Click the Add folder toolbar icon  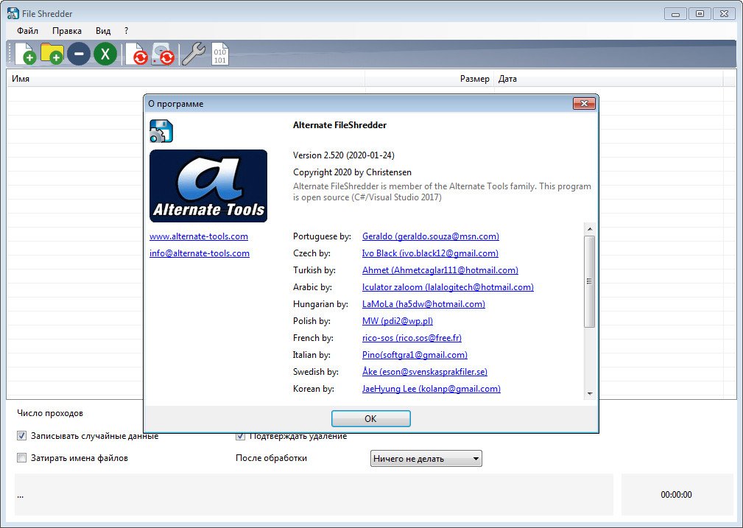52,54
